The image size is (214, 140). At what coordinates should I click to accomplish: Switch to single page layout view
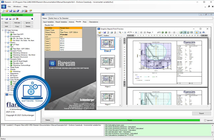(181, 32)
